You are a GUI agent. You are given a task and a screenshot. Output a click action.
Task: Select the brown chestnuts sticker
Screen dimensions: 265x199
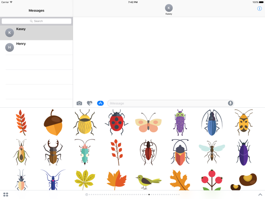click(x=243, y=182)
